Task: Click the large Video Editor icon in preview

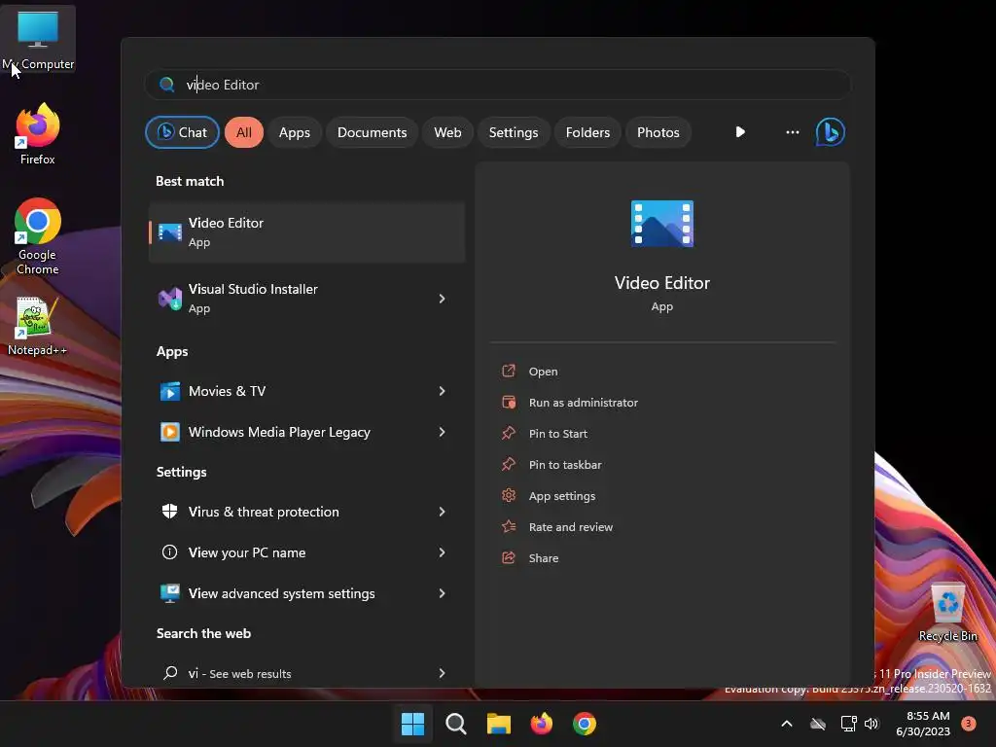Action: [x=661, y=224]
